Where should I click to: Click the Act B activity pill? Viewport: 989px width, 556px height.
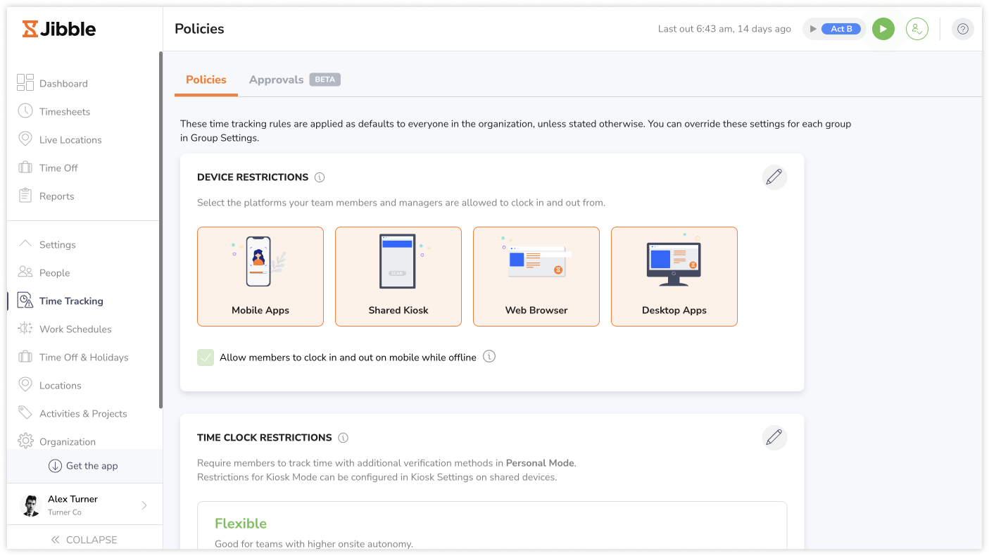click(840, 29)
